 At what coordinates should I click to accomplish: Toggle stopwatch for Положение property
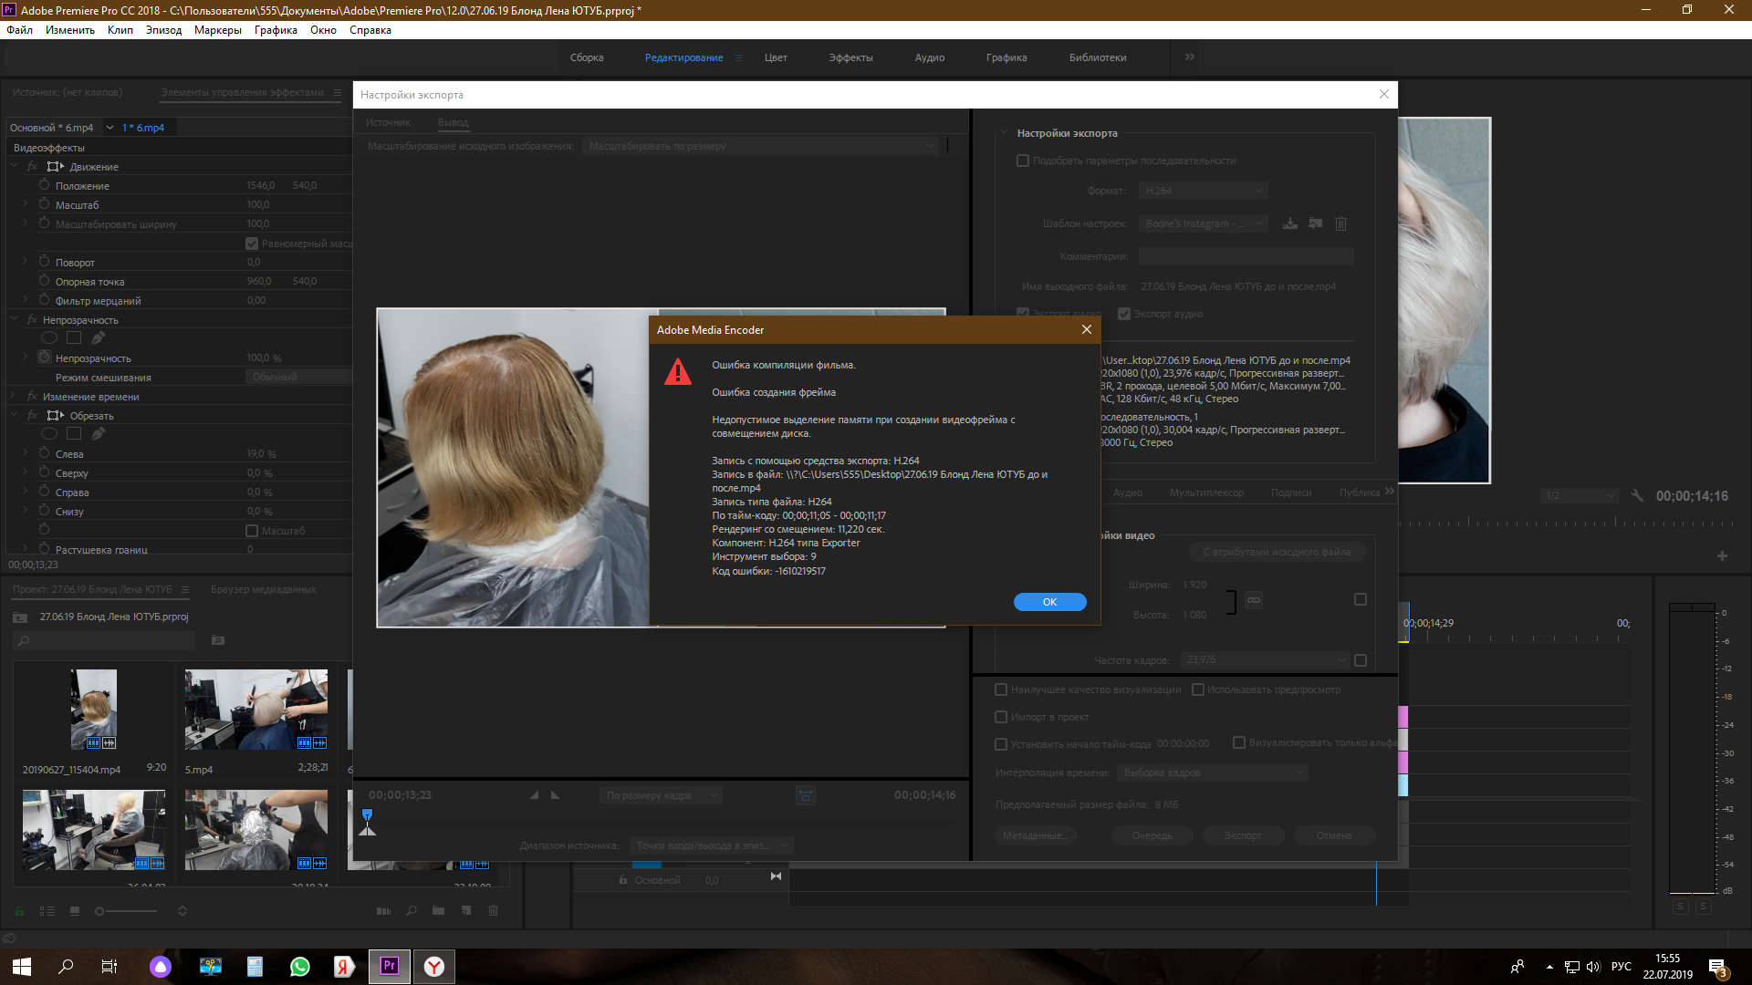tap(44, 185)
